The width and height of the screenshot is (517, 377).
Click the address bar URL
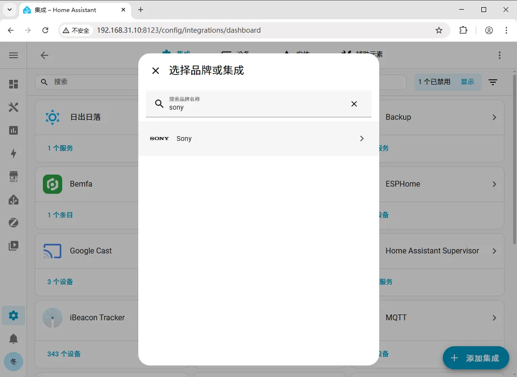[x=179, y=30]
